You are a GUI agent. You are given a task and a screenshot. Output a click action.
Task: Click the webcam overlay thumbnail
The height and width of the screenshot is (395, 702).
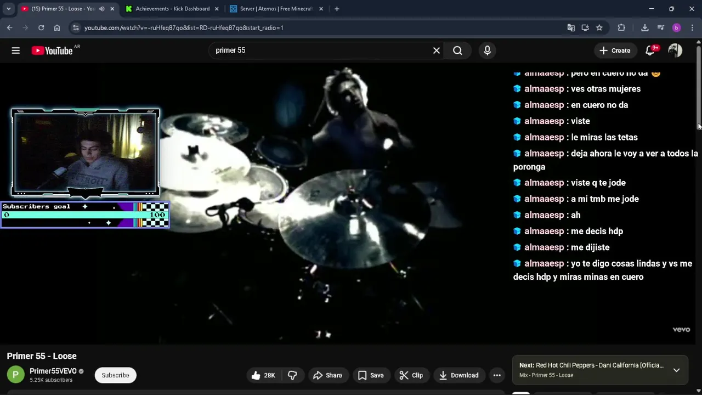(86, 153)
